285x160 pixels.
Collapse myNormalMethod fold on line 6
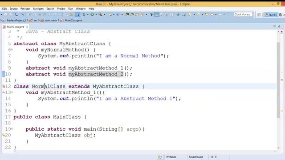pos(12,49)
